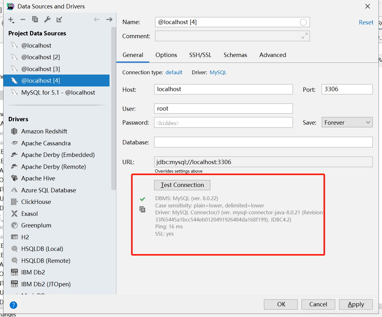This screenshot has width=382, height=317.
Task: Copy test connection result to clipboard
Action: [x=142, y=209]
